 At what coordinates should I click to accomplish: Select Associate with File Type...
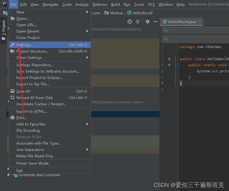(50, 143)
